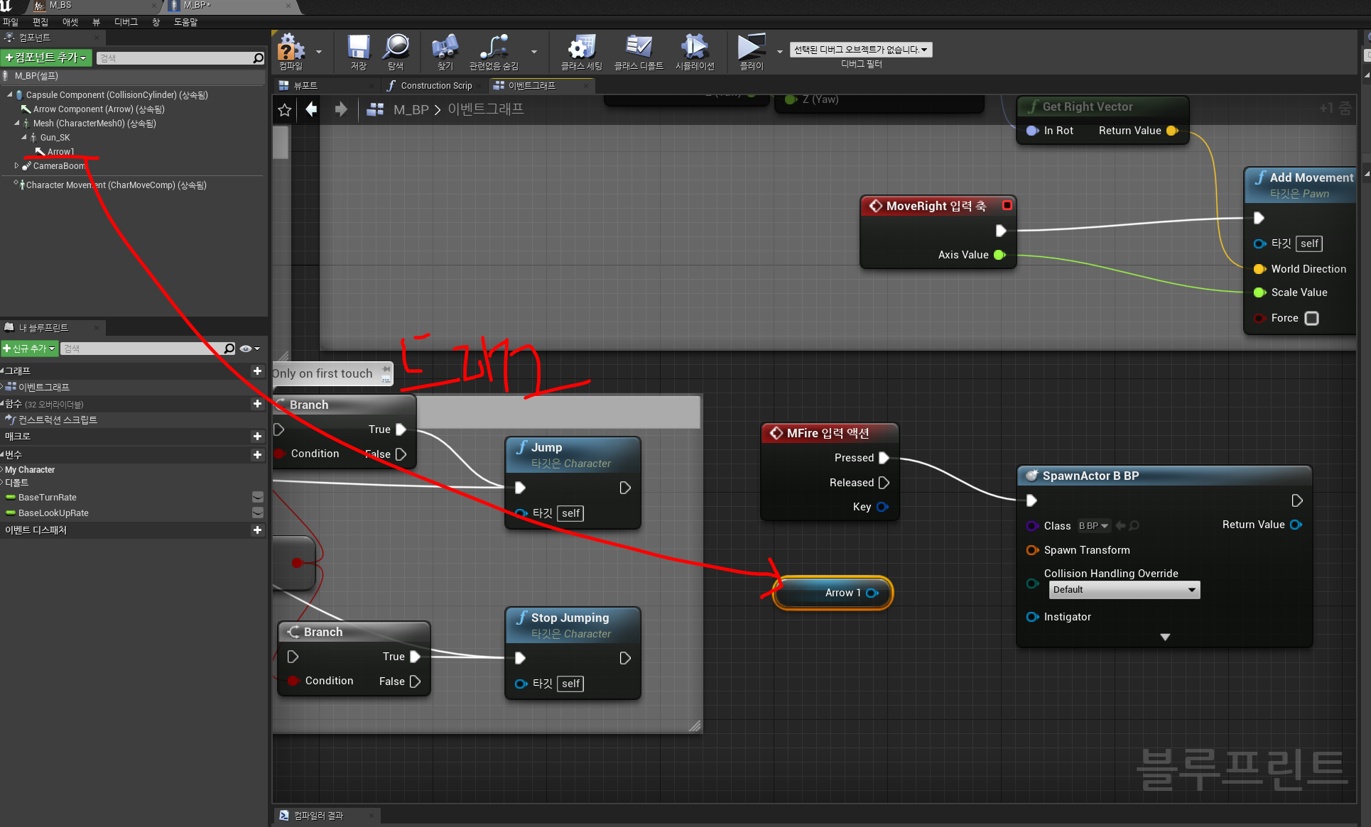
Task: Click browse magnifier next to Class B BP
Action: [1134, 526]
